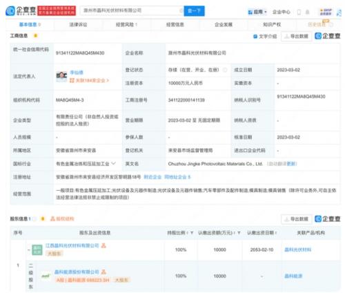The height and width of the screenshot is (293, 345).
Task: Filter the 持股比例 column
Action: (x=192, y=233)
